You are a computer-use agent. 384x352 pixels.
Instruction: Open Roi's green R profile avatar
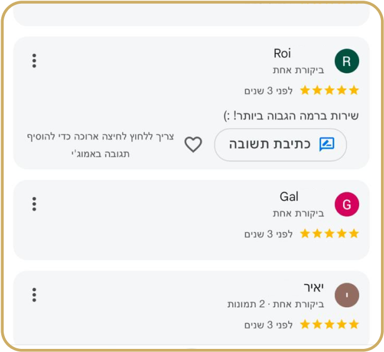(x=347, y=61)
